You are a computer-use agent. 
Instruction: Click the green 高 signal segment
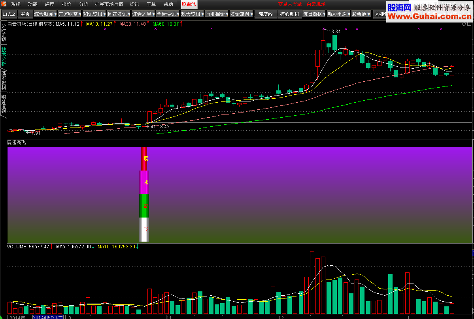[x=144, y=206]
